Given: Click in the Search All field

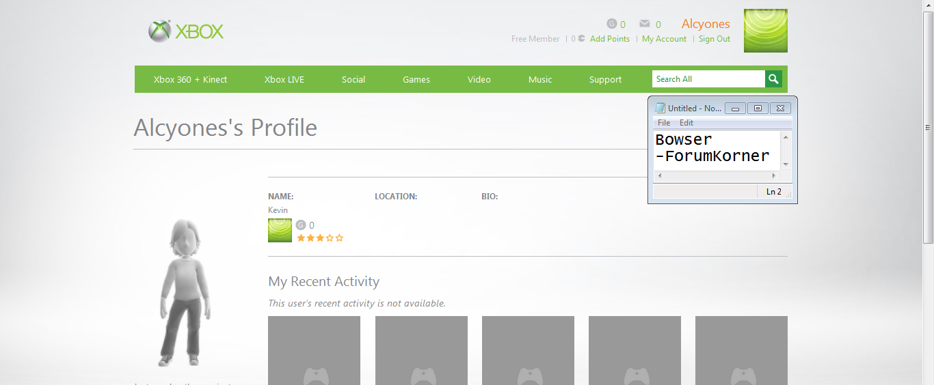Looking at the screenshot, I should pyautogui.click(x=708, y=79).
